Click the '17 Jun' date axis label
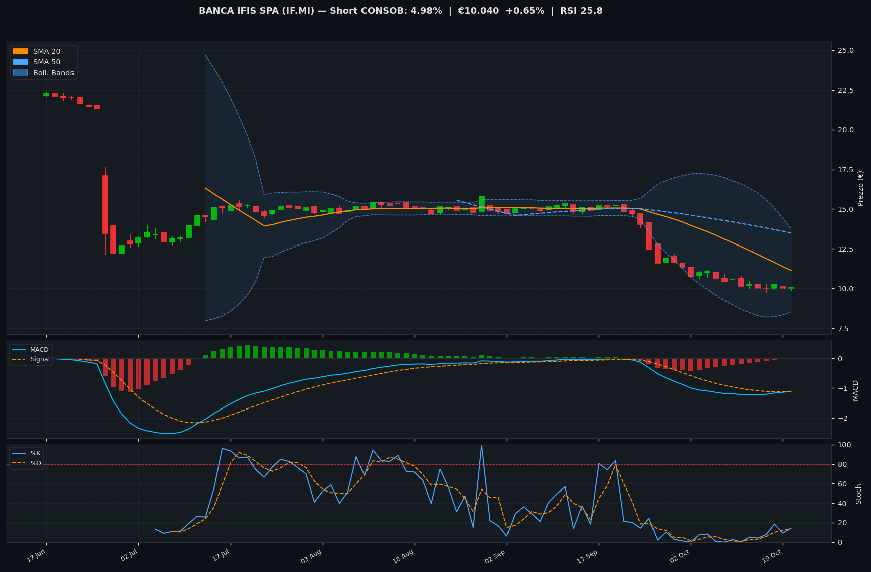Viewport: 871px width, 572px height. [x=37, y=555]
